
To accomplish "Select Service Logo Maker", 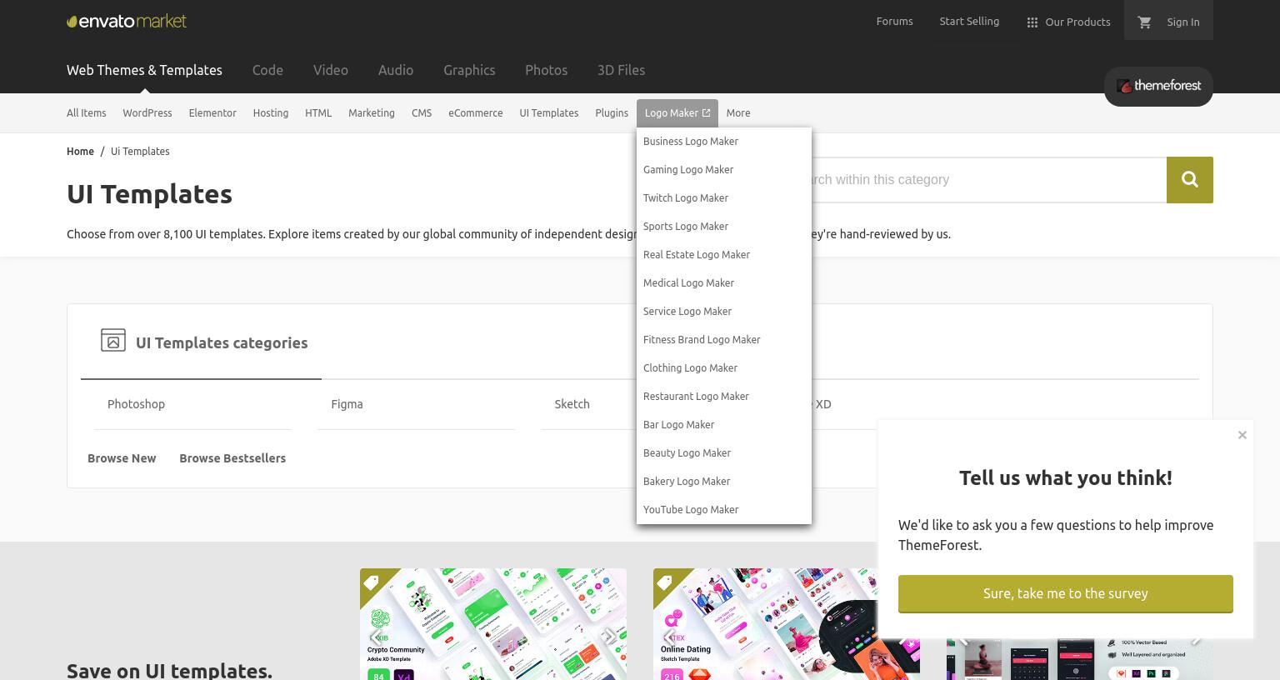I will [724, 312].
